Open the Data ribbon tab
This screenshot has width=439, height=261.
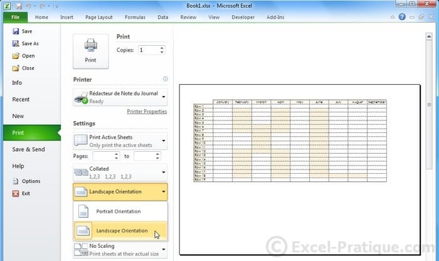point(162,18)
